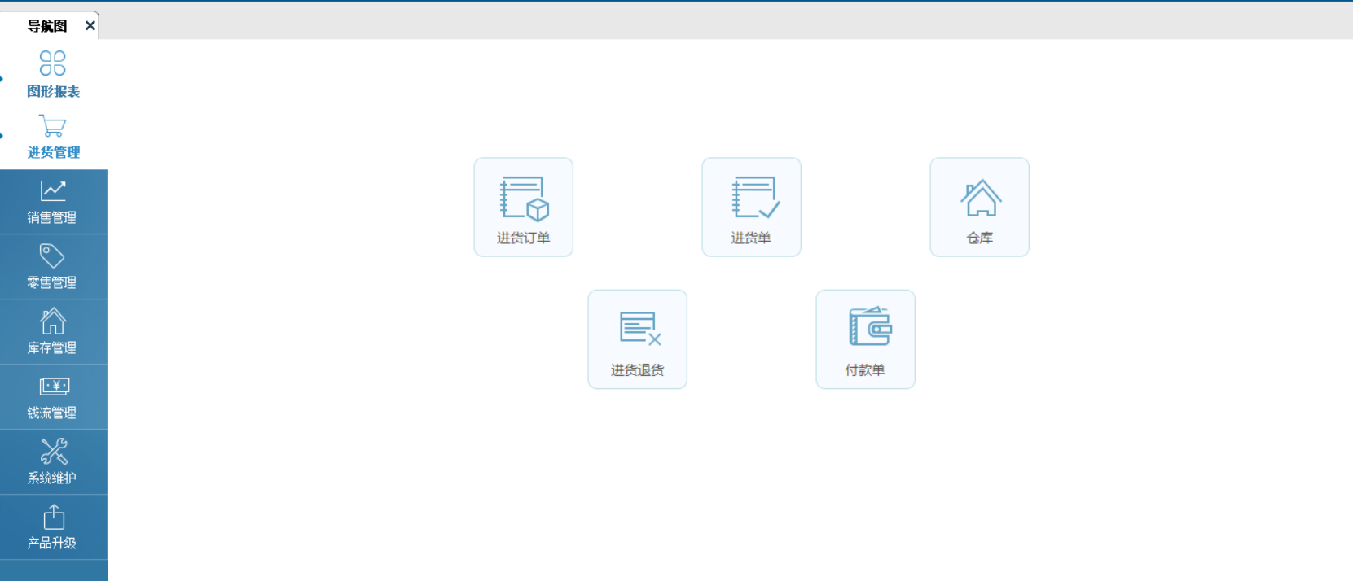The width and height of the screenshot is (1353, 581).
Task: Open the 系统维护 tools icon
Action: pyautogui.click(x=54, y=451)
